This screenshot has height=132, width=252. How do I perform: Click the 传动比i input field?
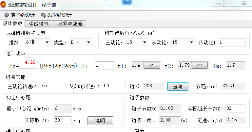(232, 42)
